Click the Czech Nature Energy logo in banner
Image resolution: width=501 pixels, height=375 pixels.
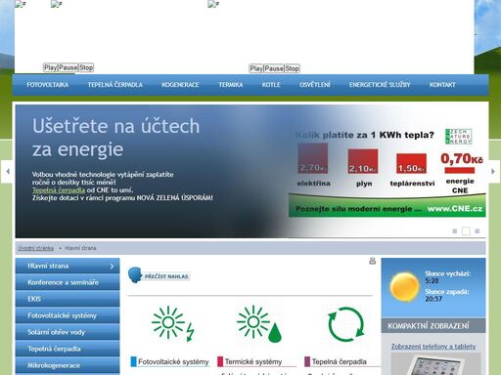pos(459,137)
